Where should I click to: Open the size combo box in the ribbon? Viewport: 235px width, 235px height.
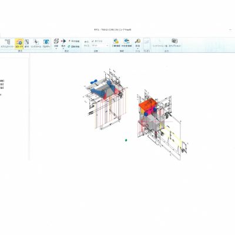point(100,46)
